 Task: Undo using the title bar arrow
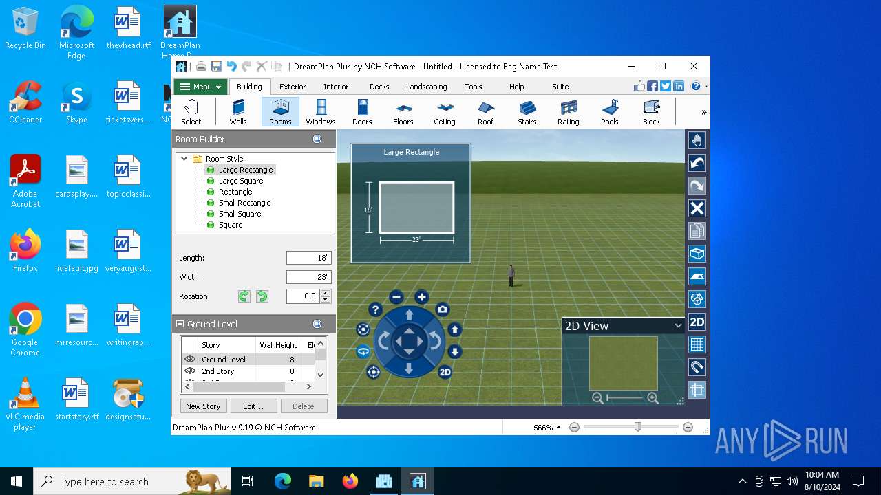[x=231, y=67]
